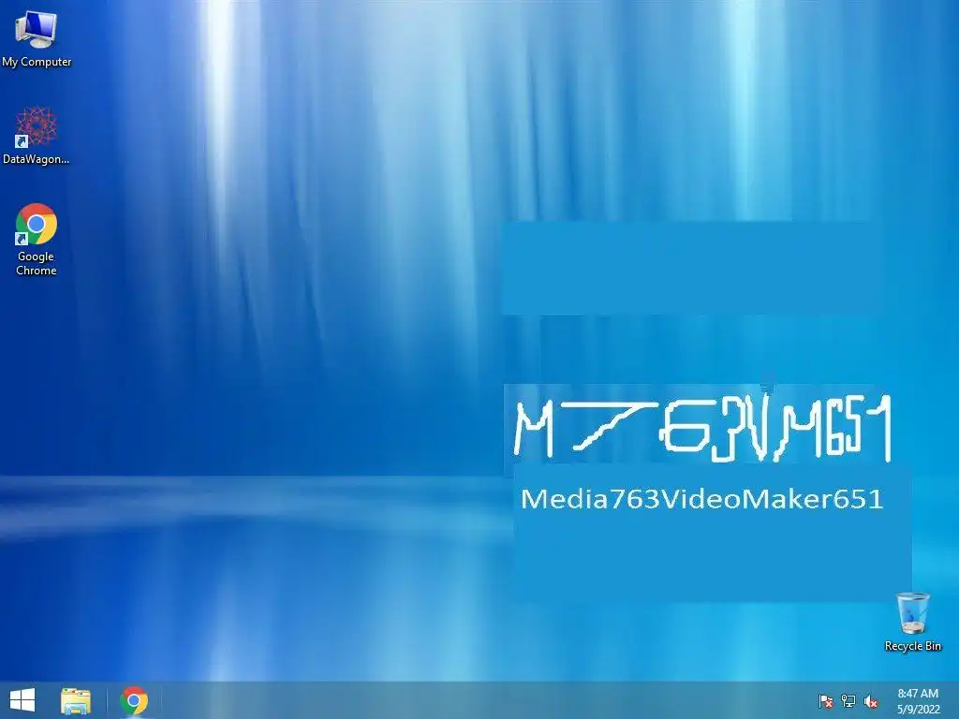Select the Google Chrome desktop shortcut
Screen dimensions: 959x719
[x=37, y=224]
